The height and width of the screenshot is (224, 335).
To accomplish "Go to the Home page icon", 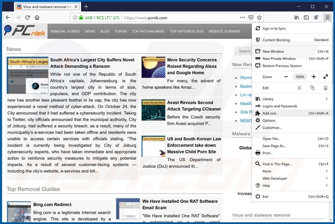I will click(37, 18).
